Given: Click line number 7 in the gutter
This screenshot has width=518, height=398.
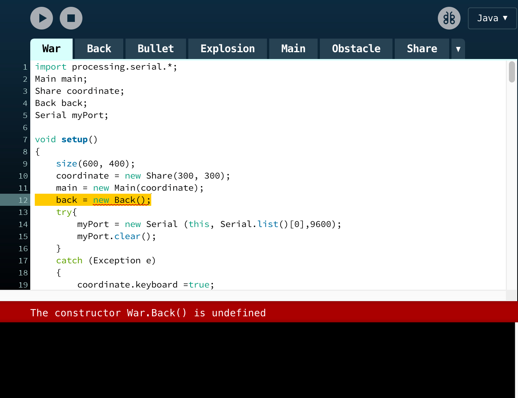Looking at the screenshot, I should (x=25, y=140).
